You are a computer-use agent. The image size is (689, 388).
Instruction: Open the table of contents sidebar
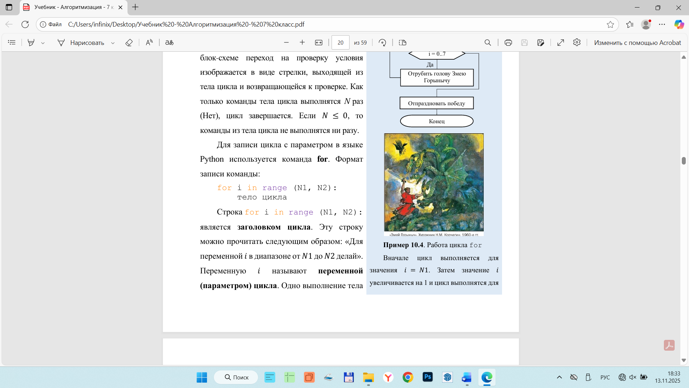(x=12, y=42)
